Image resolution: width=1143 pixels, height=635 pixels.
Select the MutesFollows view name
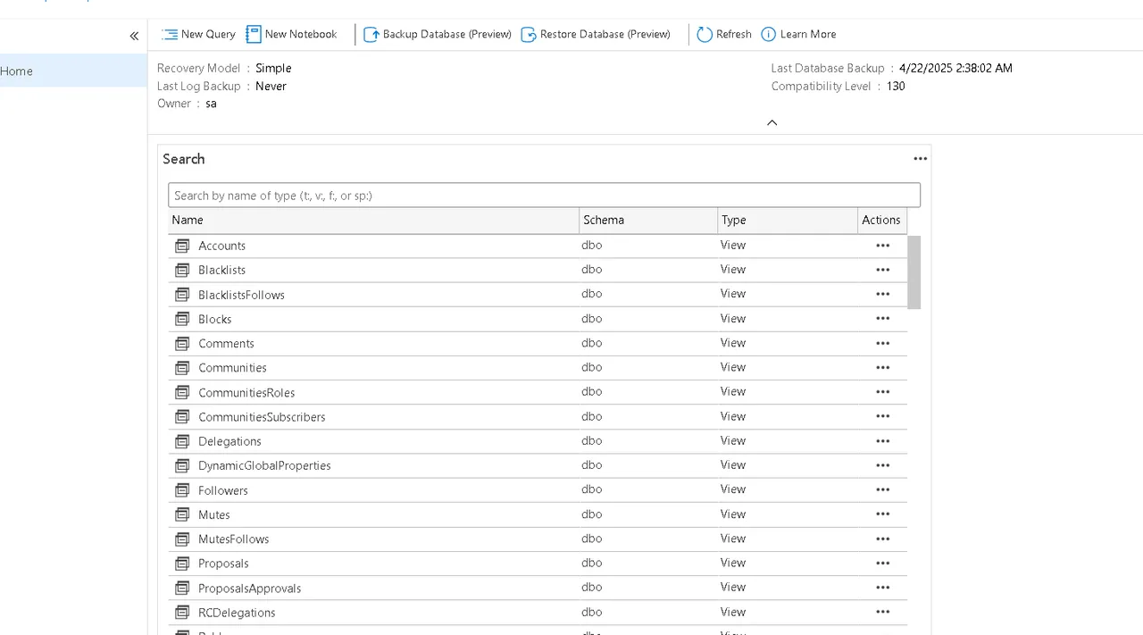pos(233,539)
